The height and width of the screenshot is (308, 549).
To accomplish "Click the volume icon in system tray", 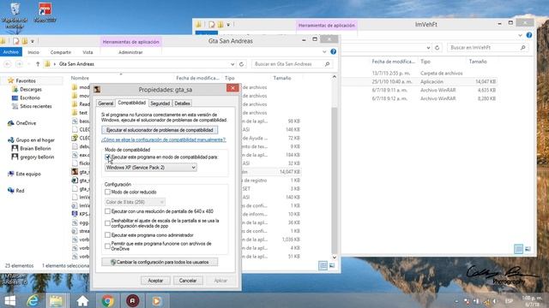I will click(x=494, y=301).
